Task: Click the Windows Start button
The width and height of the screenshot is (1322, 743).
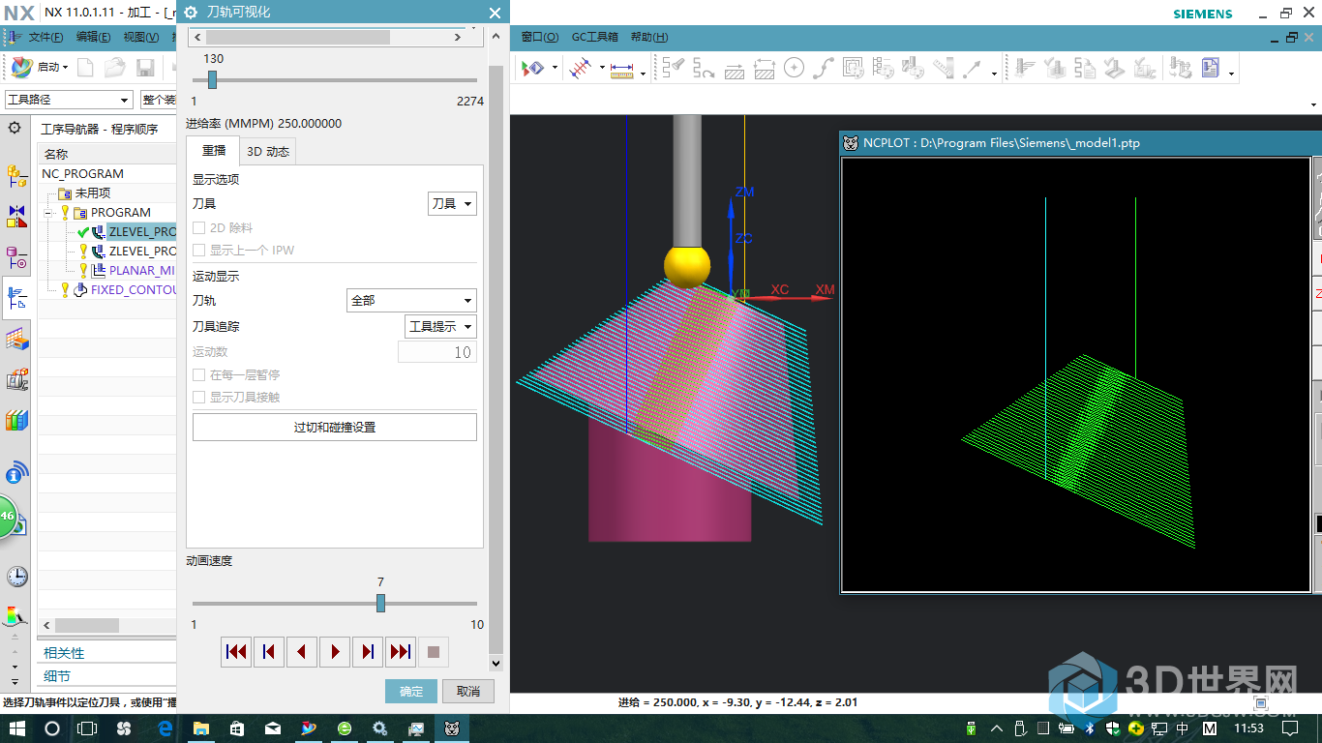Action: [16, 728]
